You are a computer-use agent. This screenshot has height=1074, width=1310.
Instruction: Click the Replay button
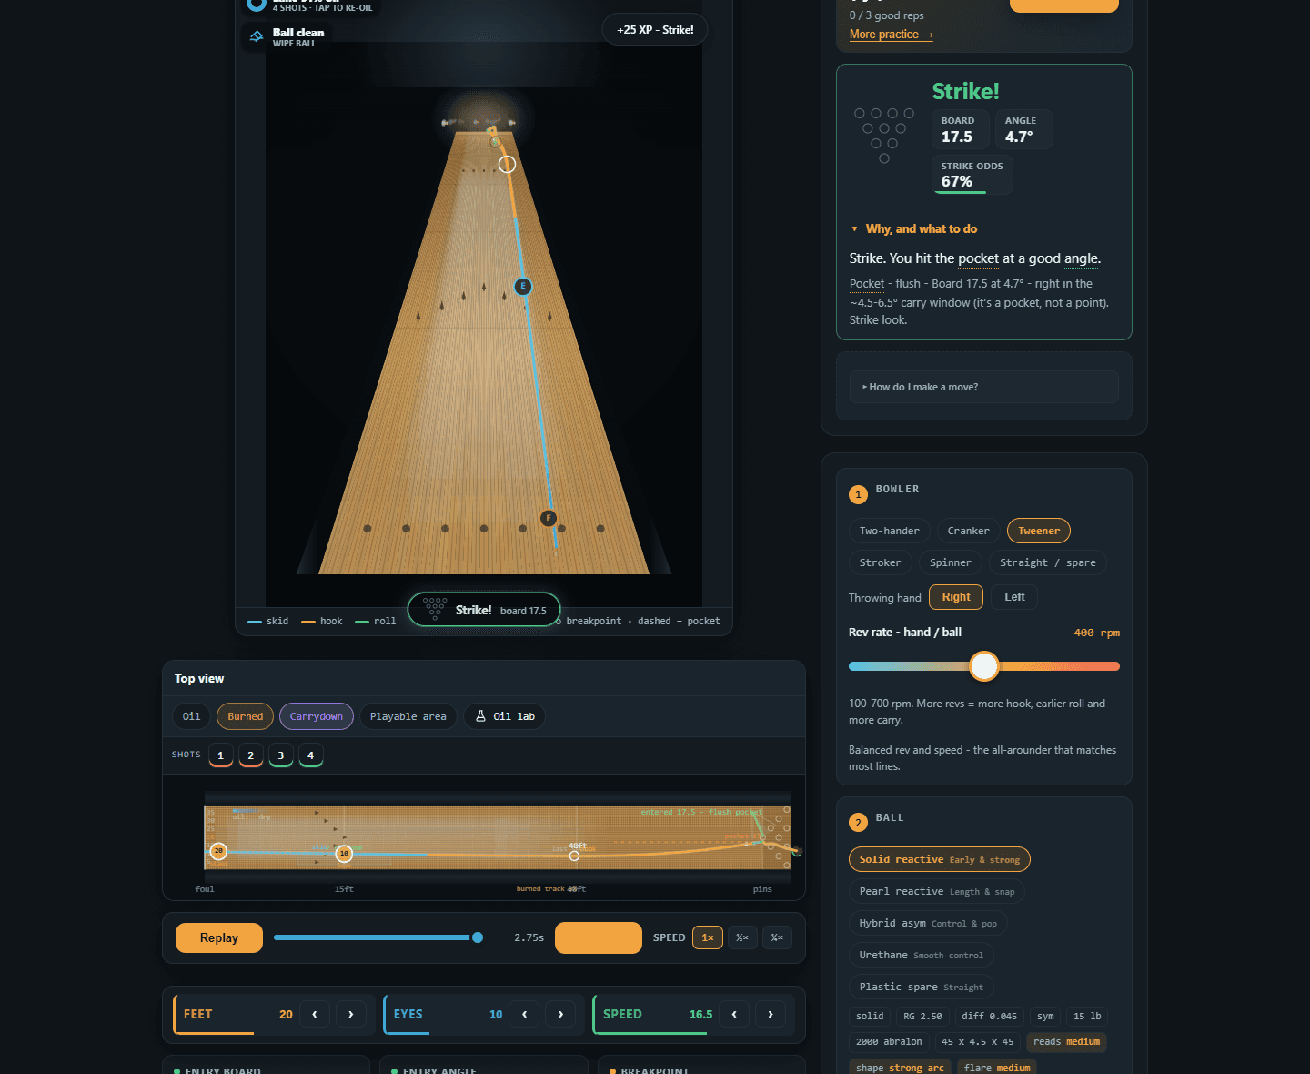pos(219,937)
